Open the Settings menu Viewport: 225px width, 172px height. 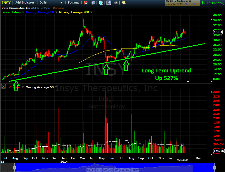coord(73,3)
